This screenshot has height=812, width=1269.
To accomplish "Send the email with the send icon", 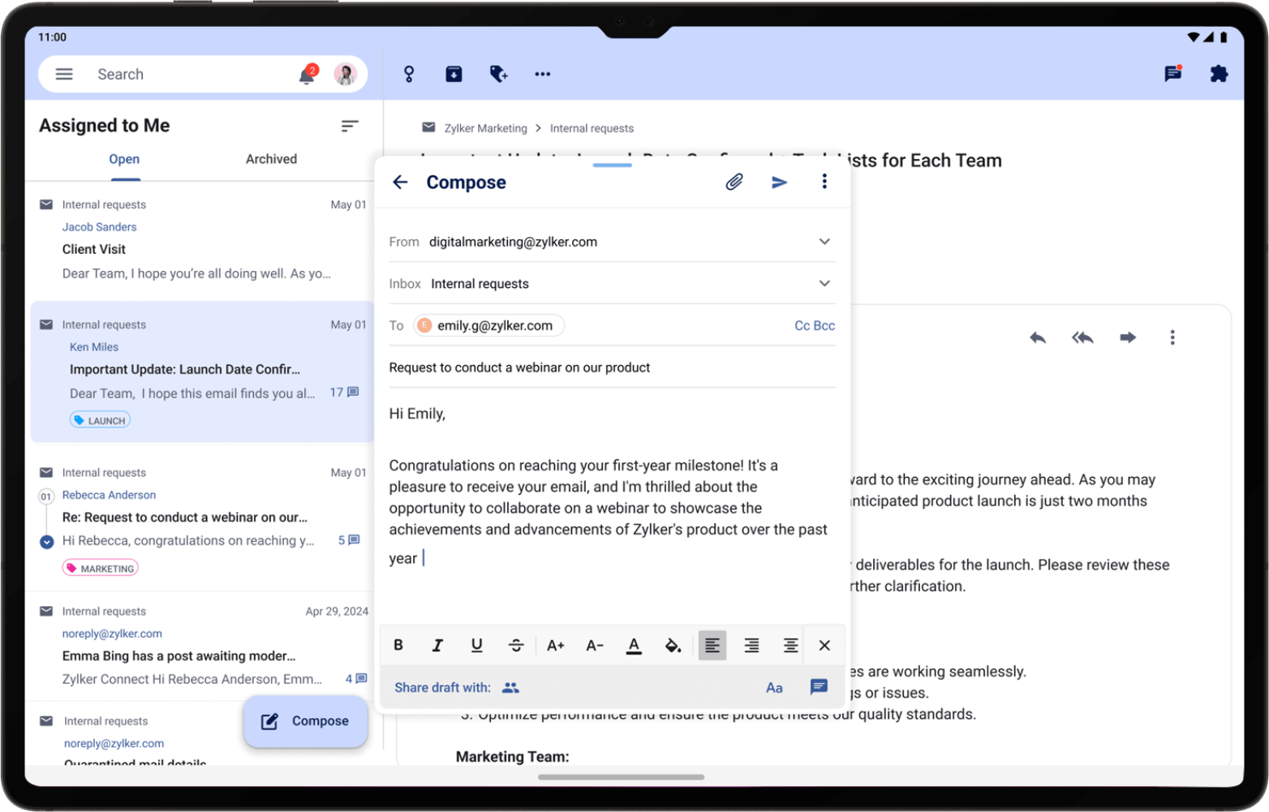I will point(780,182).
